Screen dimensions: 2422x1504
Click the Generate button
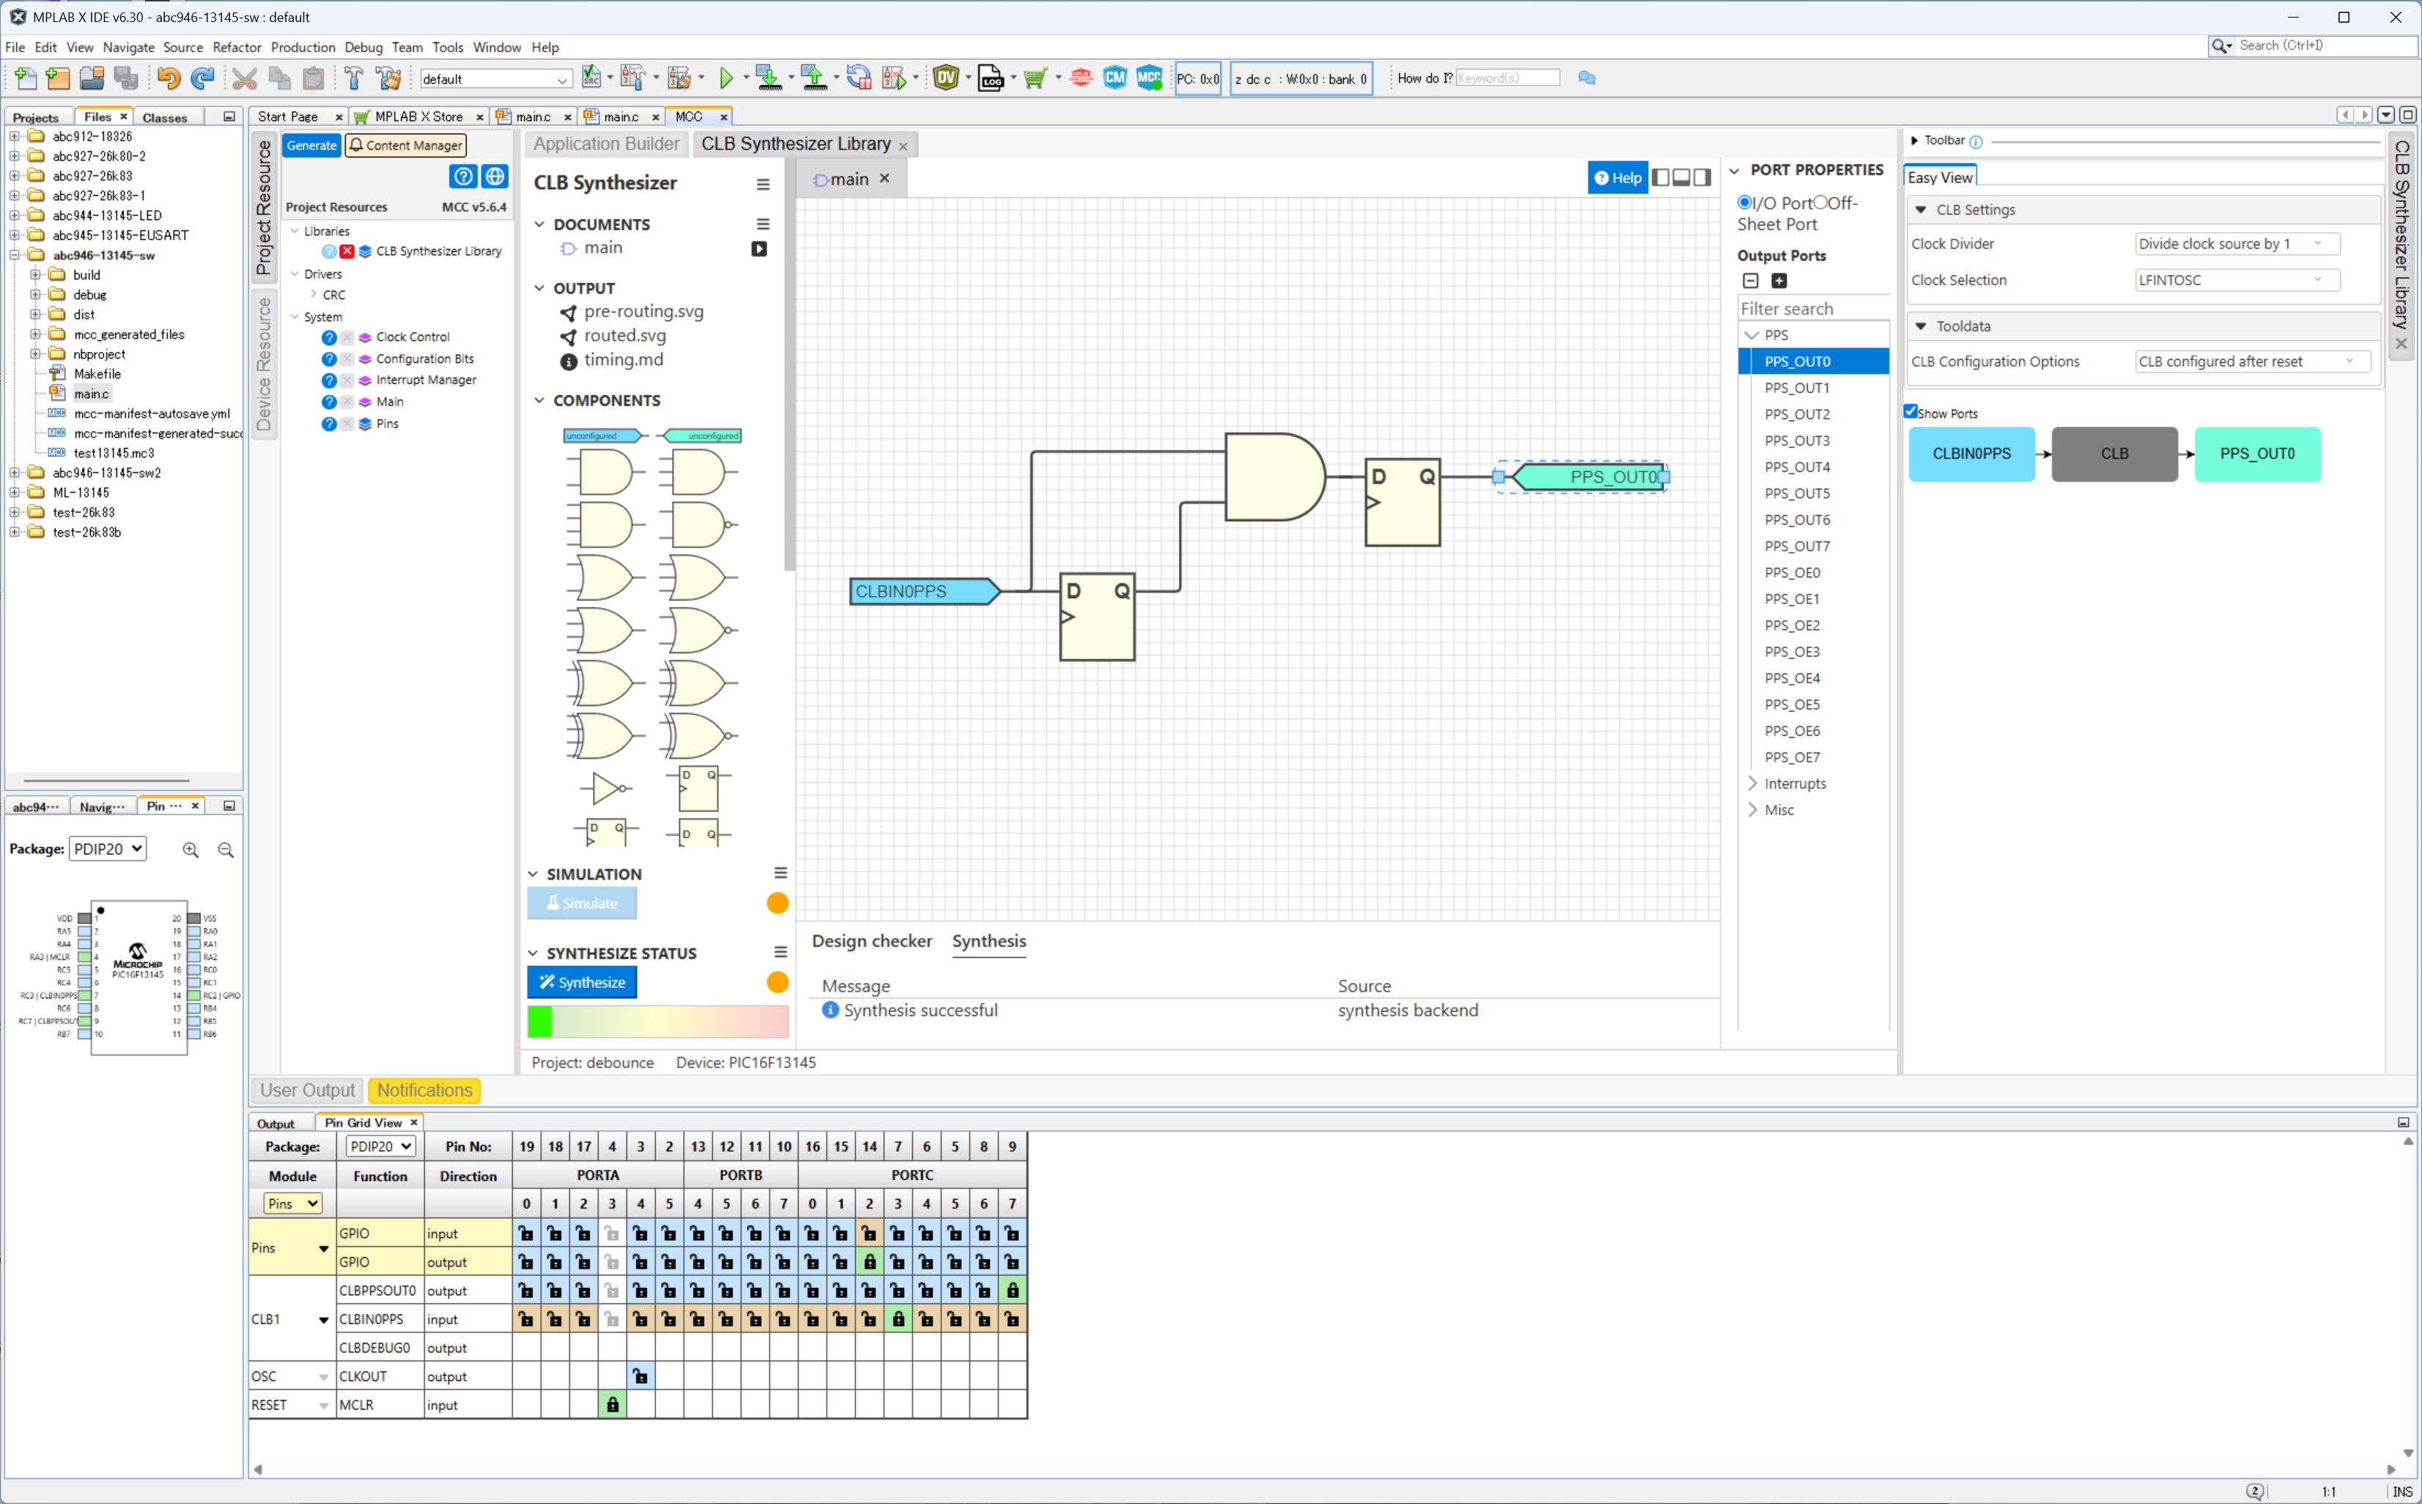pos(312,145)
